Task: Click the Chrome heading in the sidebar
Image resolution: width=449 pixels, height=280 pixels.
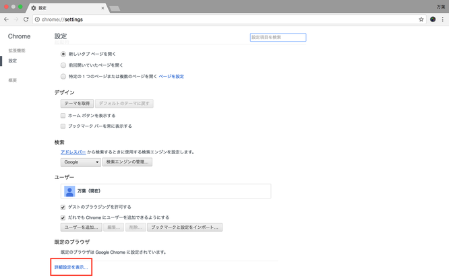Action: click(19, 36)
